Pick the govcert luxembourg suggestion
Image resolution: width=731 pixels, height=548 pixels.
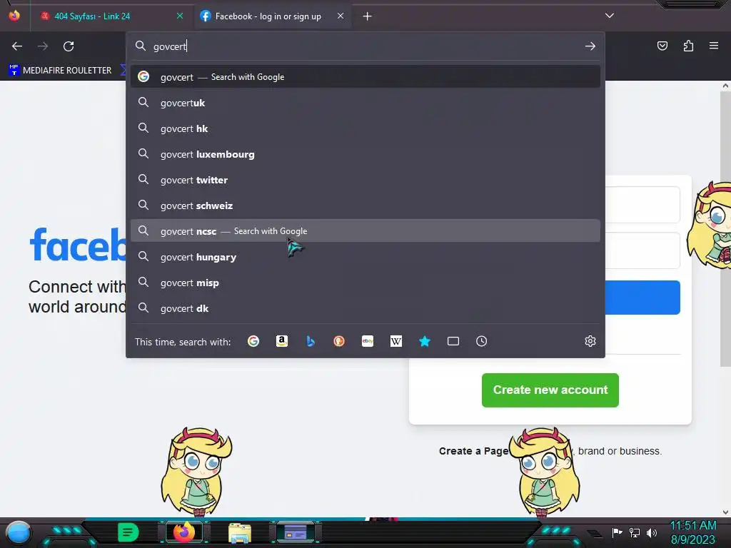point(365,154)
